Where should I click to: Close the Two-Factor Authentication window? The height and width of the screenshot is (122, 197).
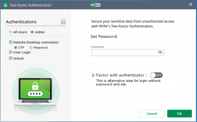(191, 4)
